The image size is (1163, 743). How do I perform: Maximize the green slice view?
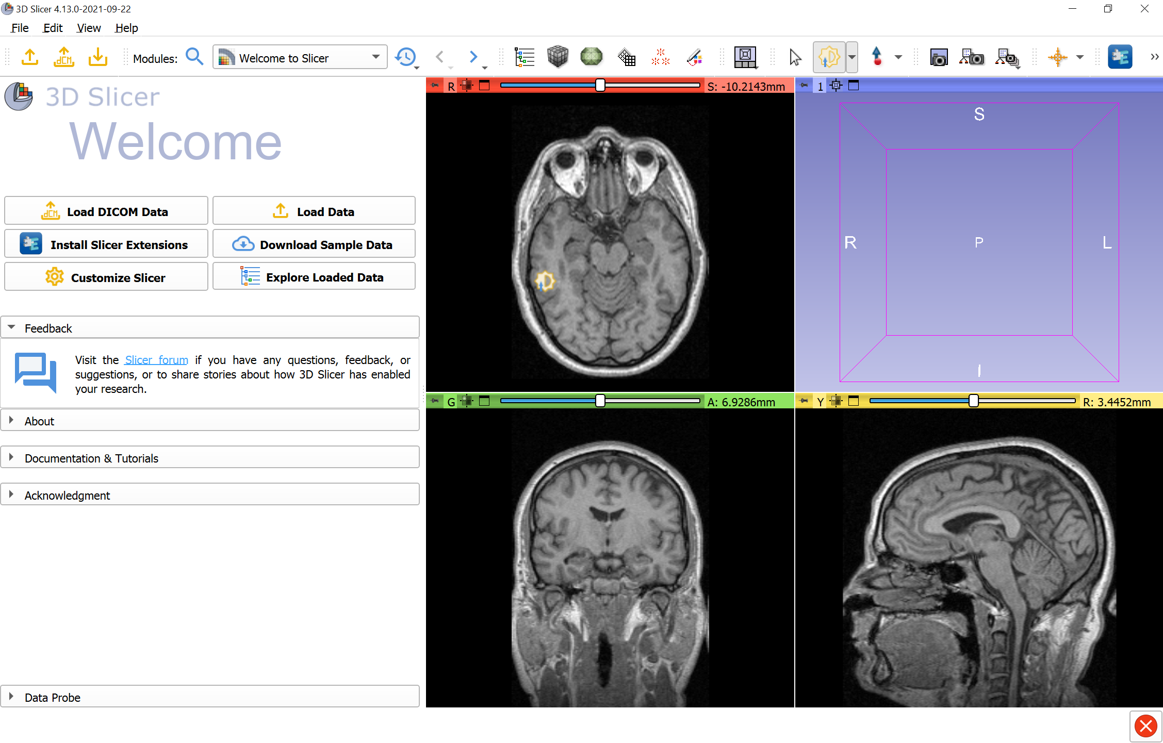484,401
